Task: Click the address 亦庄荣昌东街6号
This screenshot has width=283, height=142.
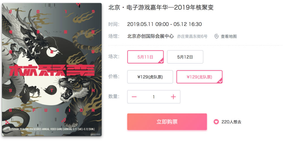Action: tap(192, 36)
